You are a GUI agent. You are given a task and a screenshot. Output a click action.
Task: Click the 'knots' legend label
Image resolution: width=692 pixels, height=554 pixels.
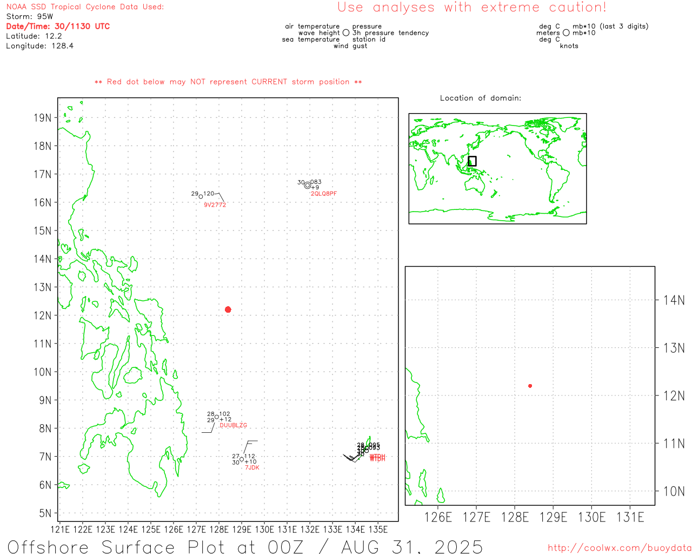[x=569, y=46]
